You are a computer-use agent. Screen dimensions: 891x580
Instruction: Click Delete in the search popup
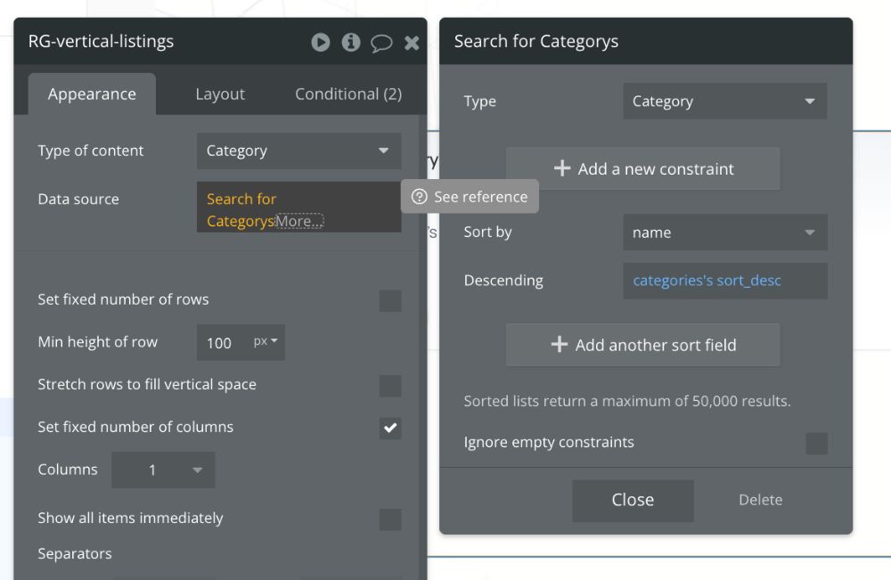pos(760,500)
